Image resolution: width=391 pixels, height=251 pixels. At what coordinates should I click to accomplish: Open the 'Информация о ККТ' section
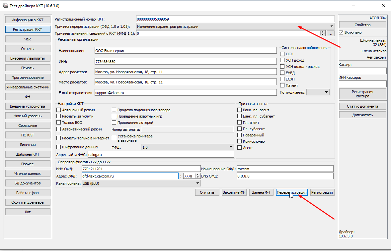pyautogui.click(x=28, y=20)
